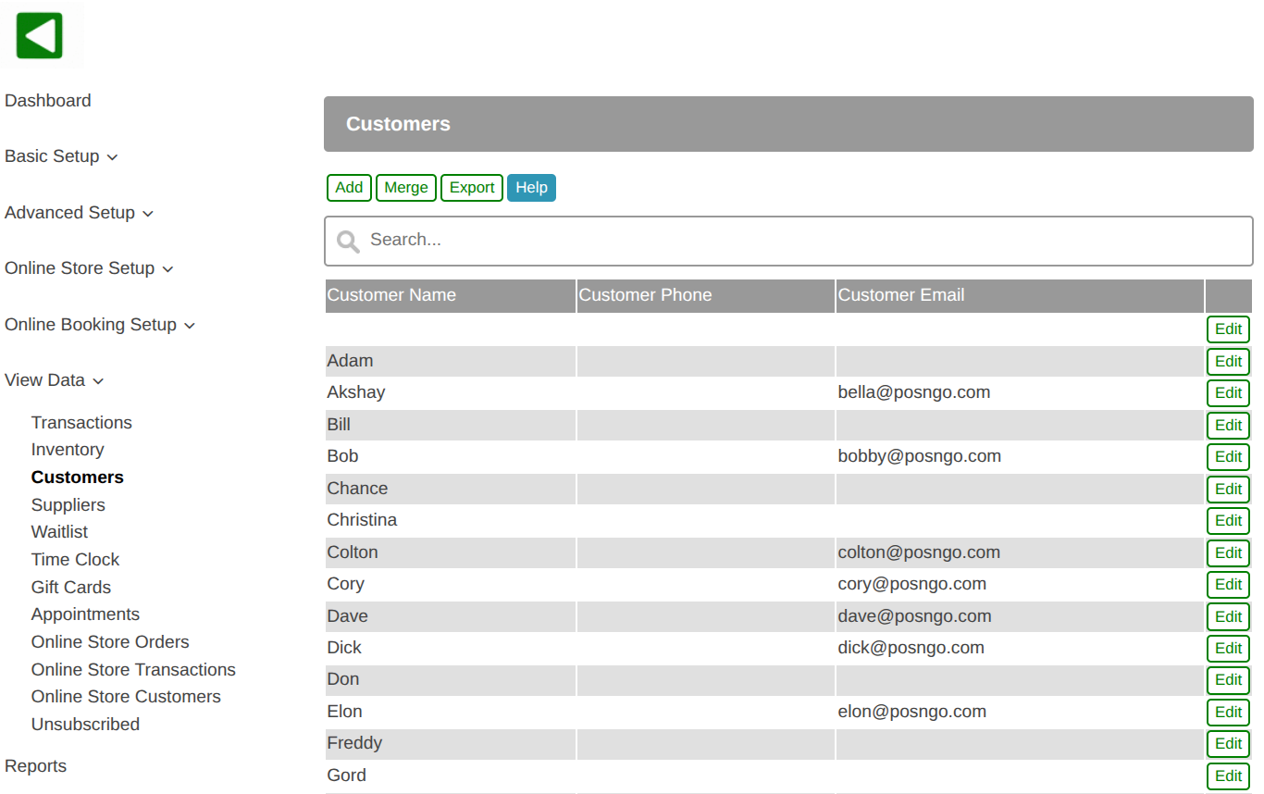This screenshot has height=794, width=1264.
Task: Open the Dashboard page
Action: tap(48, 101)
